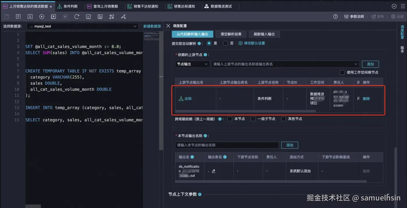Click the steal-lock toolbar icon
The image size is (407, 208).
tap(30, 17)
